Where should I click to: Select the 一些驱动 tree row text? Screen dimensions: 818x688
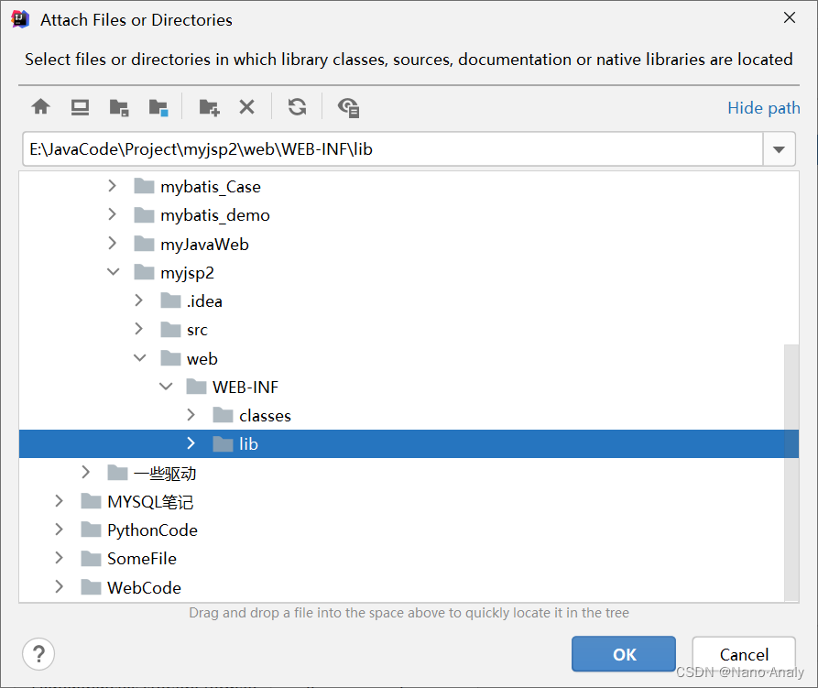pos(165,474)
